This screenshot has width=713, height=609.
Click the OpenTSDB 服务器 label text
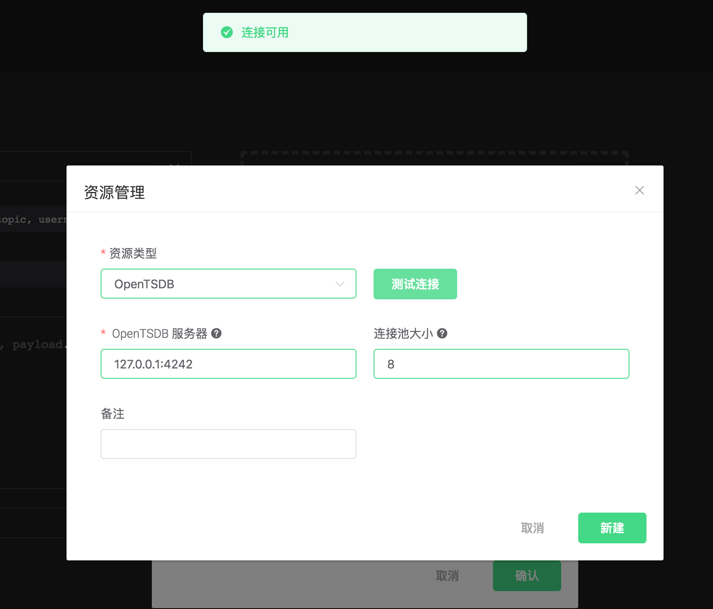(159, 333)
